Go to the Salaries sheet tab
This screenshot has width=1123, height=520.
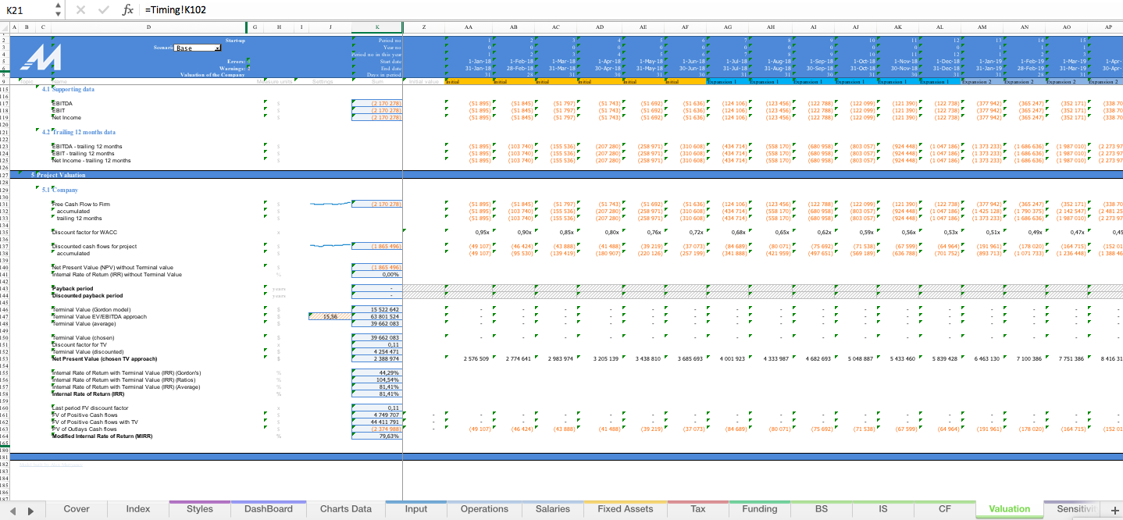553,509
